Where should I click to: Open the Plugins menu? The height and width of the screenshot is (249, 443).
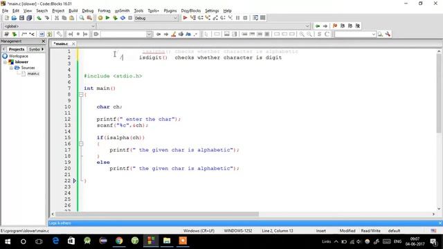click(x=170, y=11)
